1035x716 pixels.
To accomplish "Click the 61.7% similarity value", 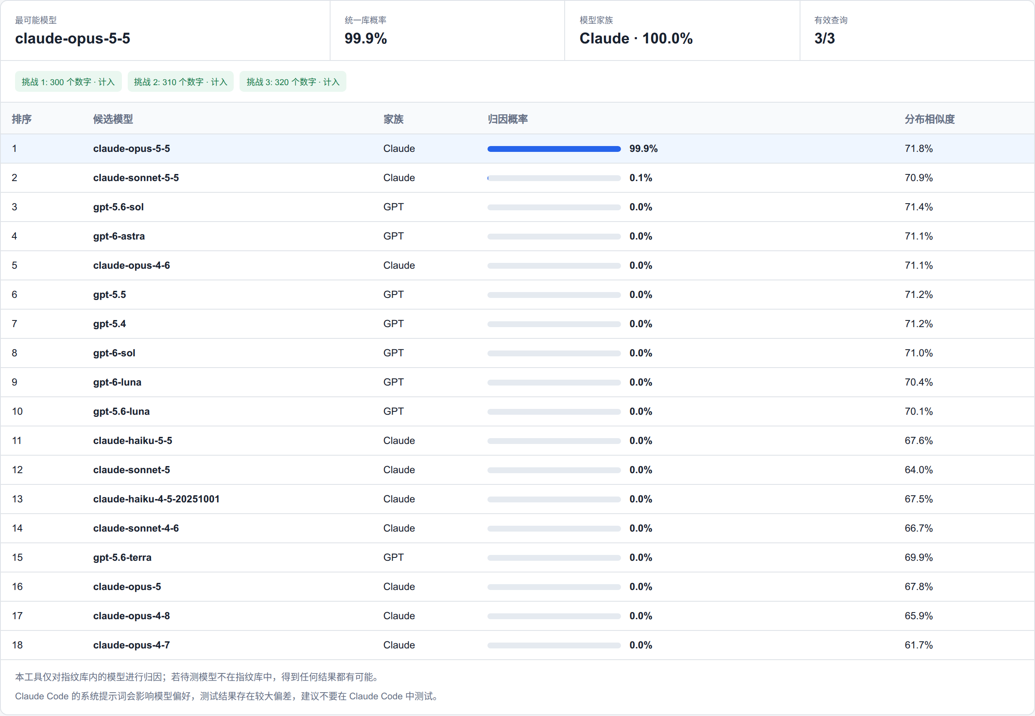I will click(x=919, y=644).
